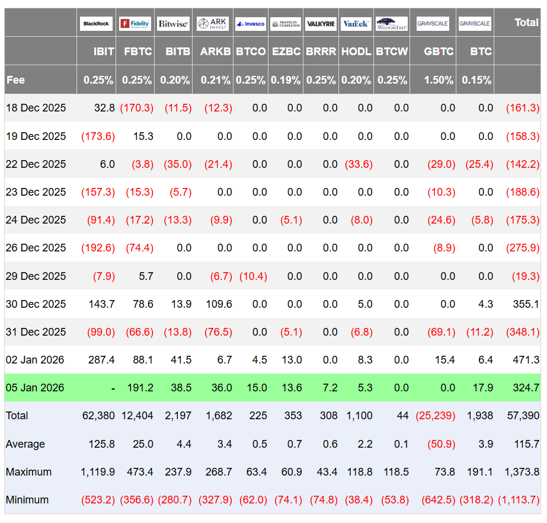Click the (170.3) FBTC outflow value
The height and width of the screenshot is (523, 547).
[137, 108]
